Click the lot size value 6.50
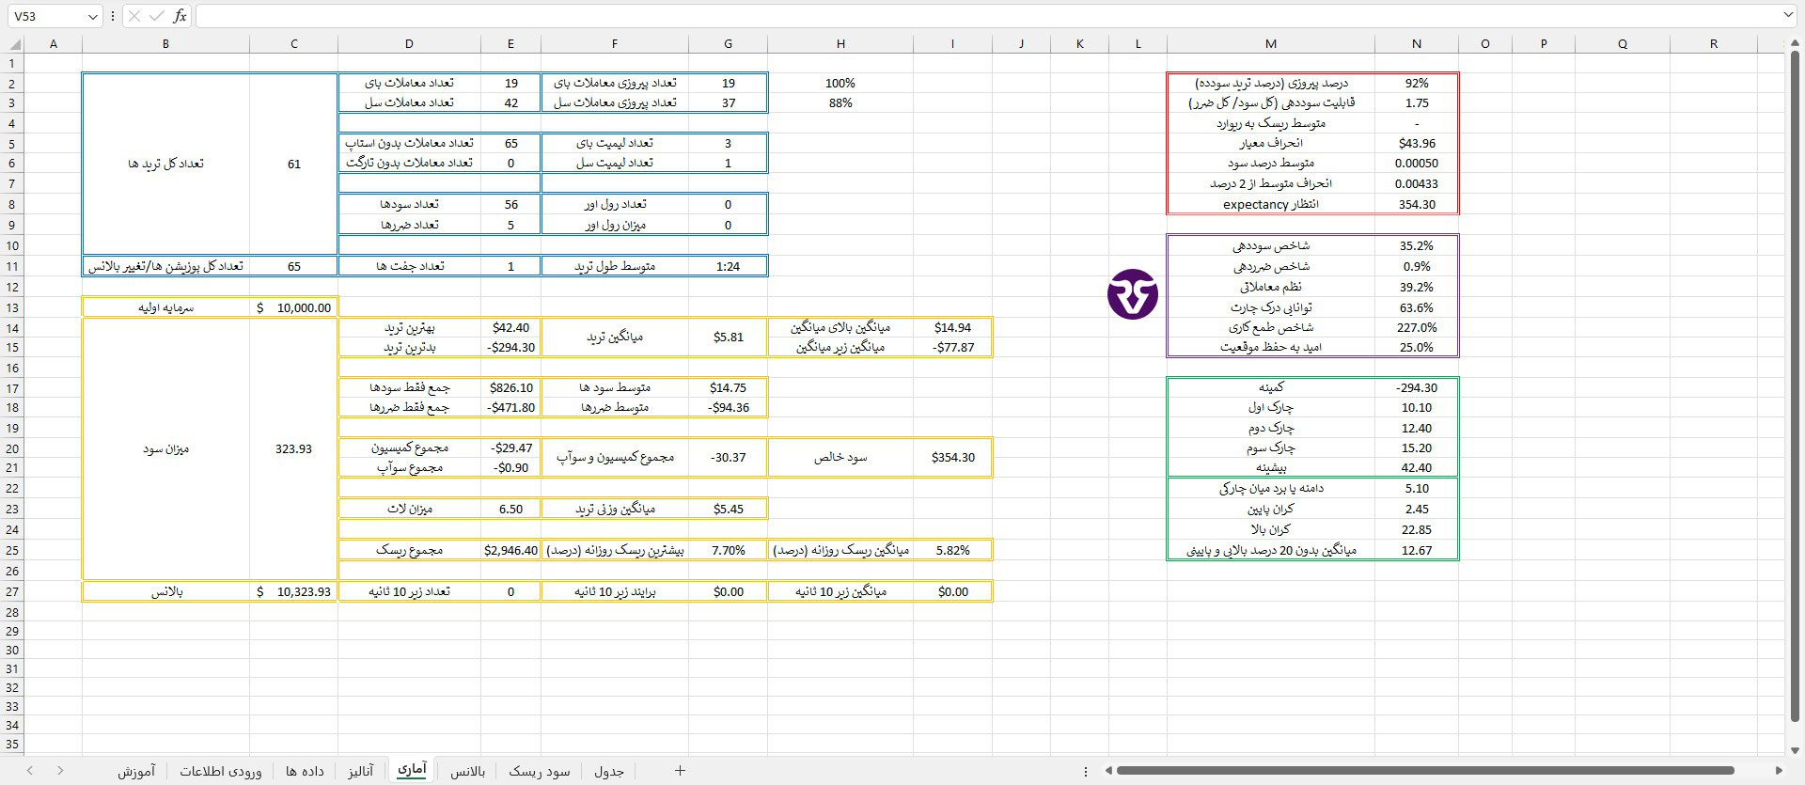This screenshot has width=1805, height=785. click(x=510, y=509)
